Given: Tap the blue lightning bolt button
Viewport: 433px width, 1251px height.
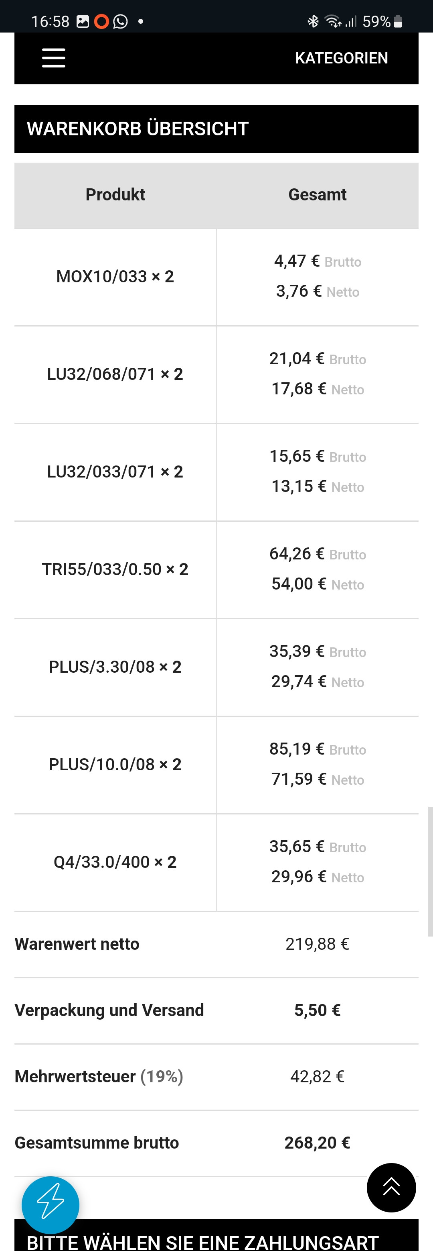Looking at the screenshot, I should (x=51, y=1205).
